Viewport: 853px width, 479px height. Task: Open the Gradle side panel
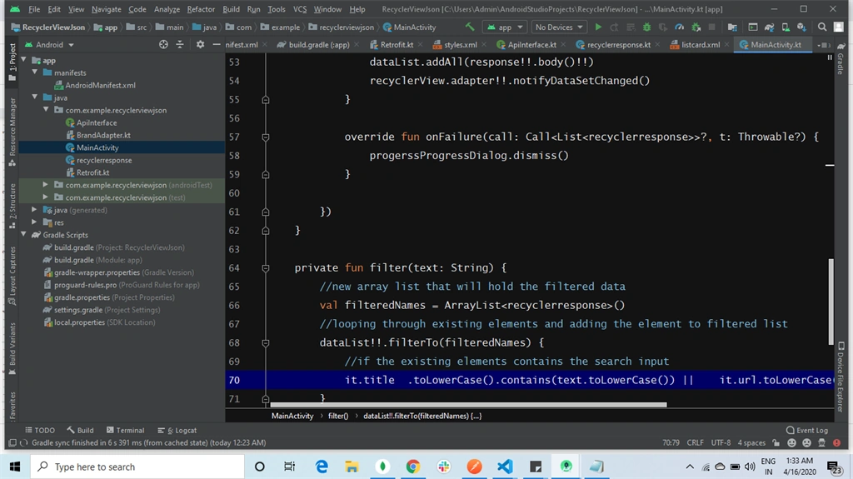click(x=841, y=60)
